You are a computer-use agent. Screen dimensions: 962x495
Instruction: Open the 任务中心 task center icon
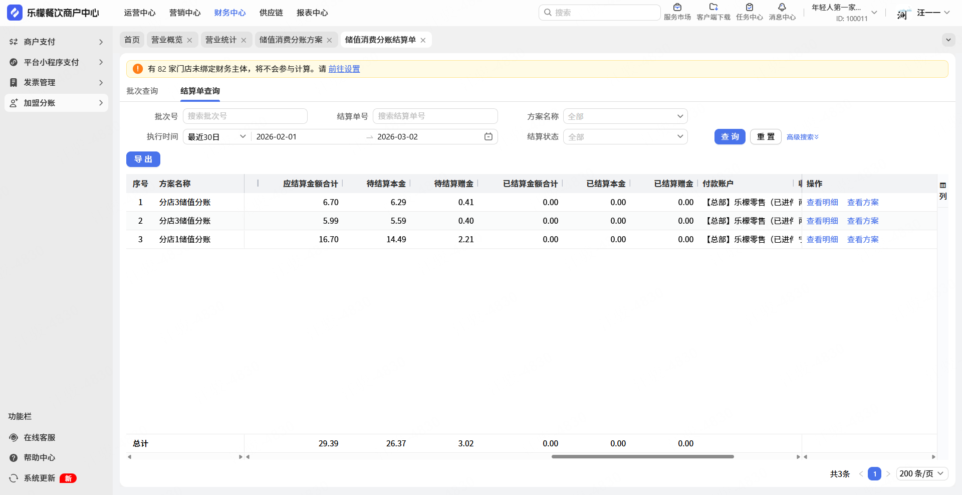point(750,8)
